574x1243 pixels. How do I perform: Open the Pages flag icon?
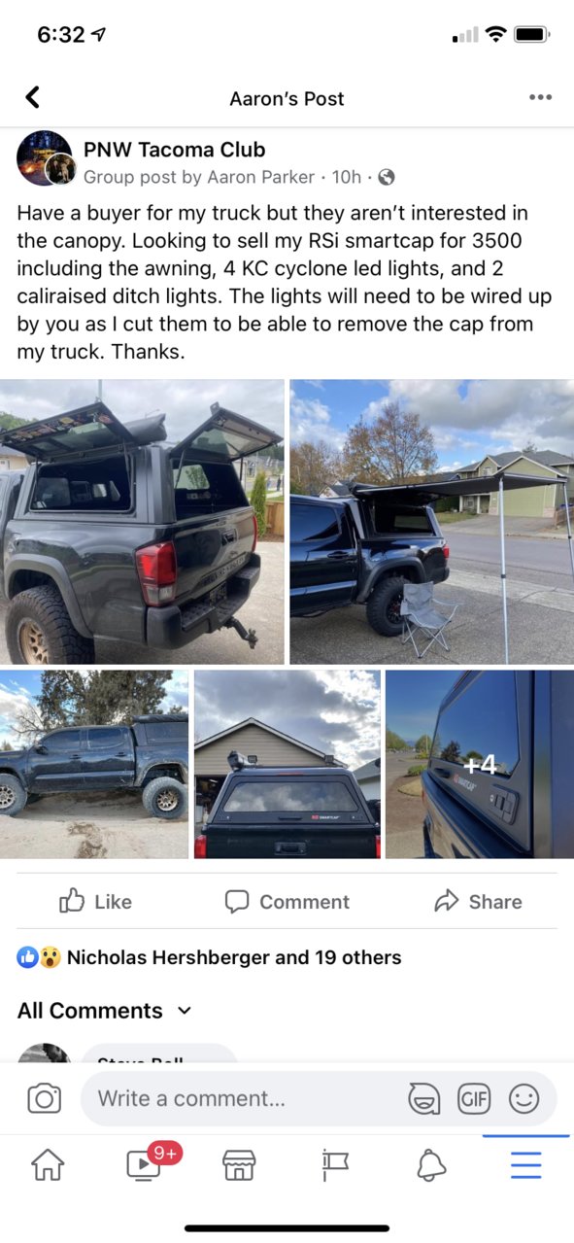pyautogui.click(x=334, y=1164)
